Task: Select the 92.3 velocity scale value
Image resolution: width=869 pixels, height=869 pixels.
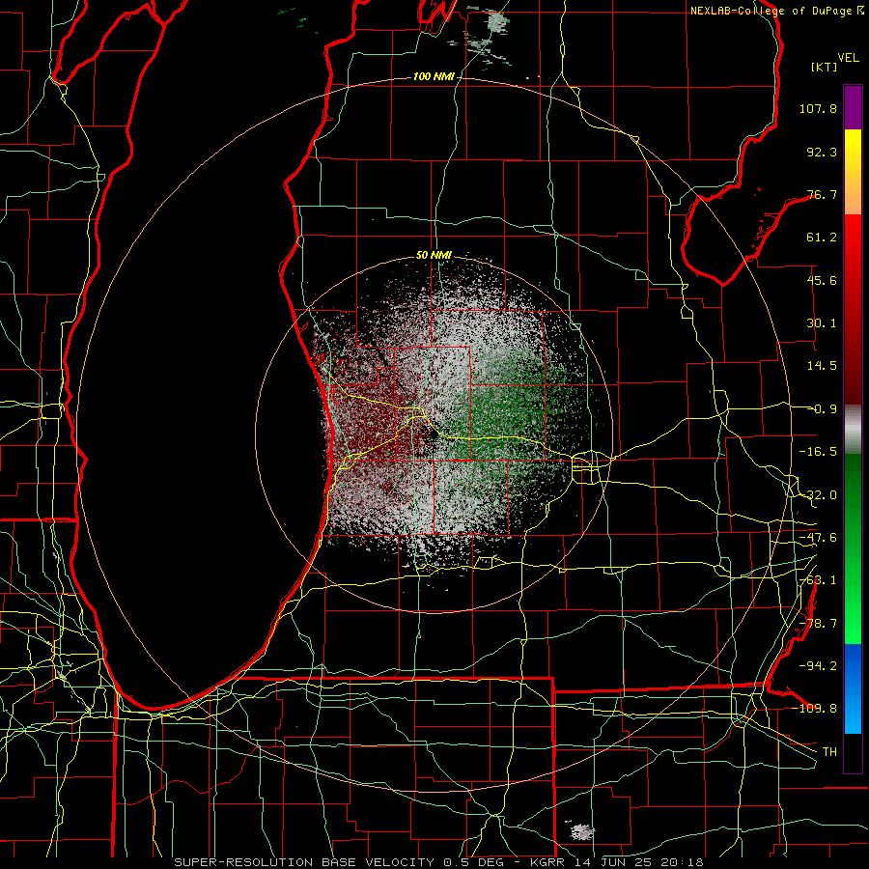Action: pyautogui.click(x=822, y=152)
